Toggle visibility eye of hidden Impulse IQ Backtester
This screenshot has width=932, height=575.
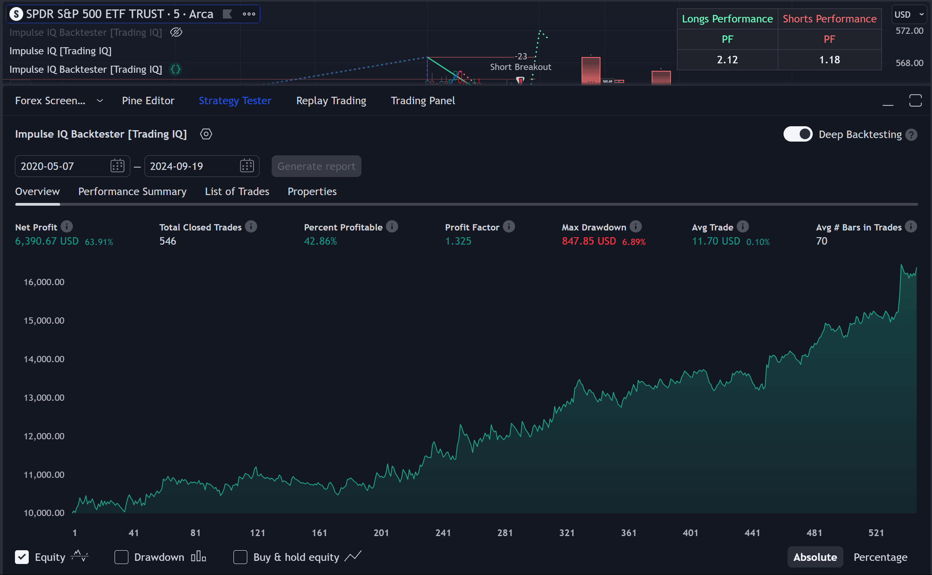point(176,32)
